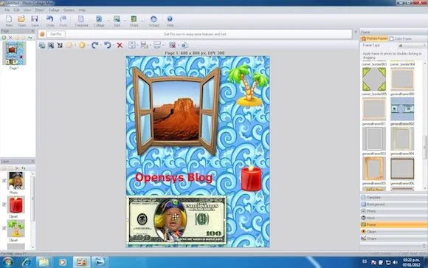Toggle visibility checkbox of Photo layer
Screen dimensions: 428x268
click(x=4, y=181)
